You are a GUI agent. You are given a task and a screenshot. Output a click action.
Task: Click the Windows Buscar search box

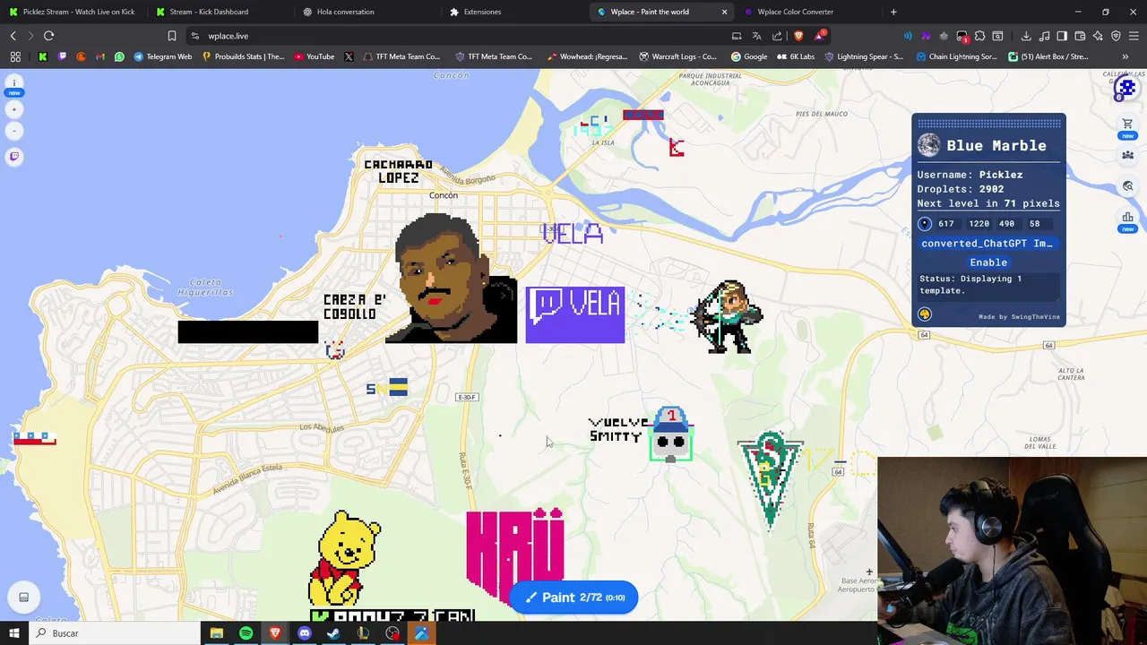click(x=114, y=633)
